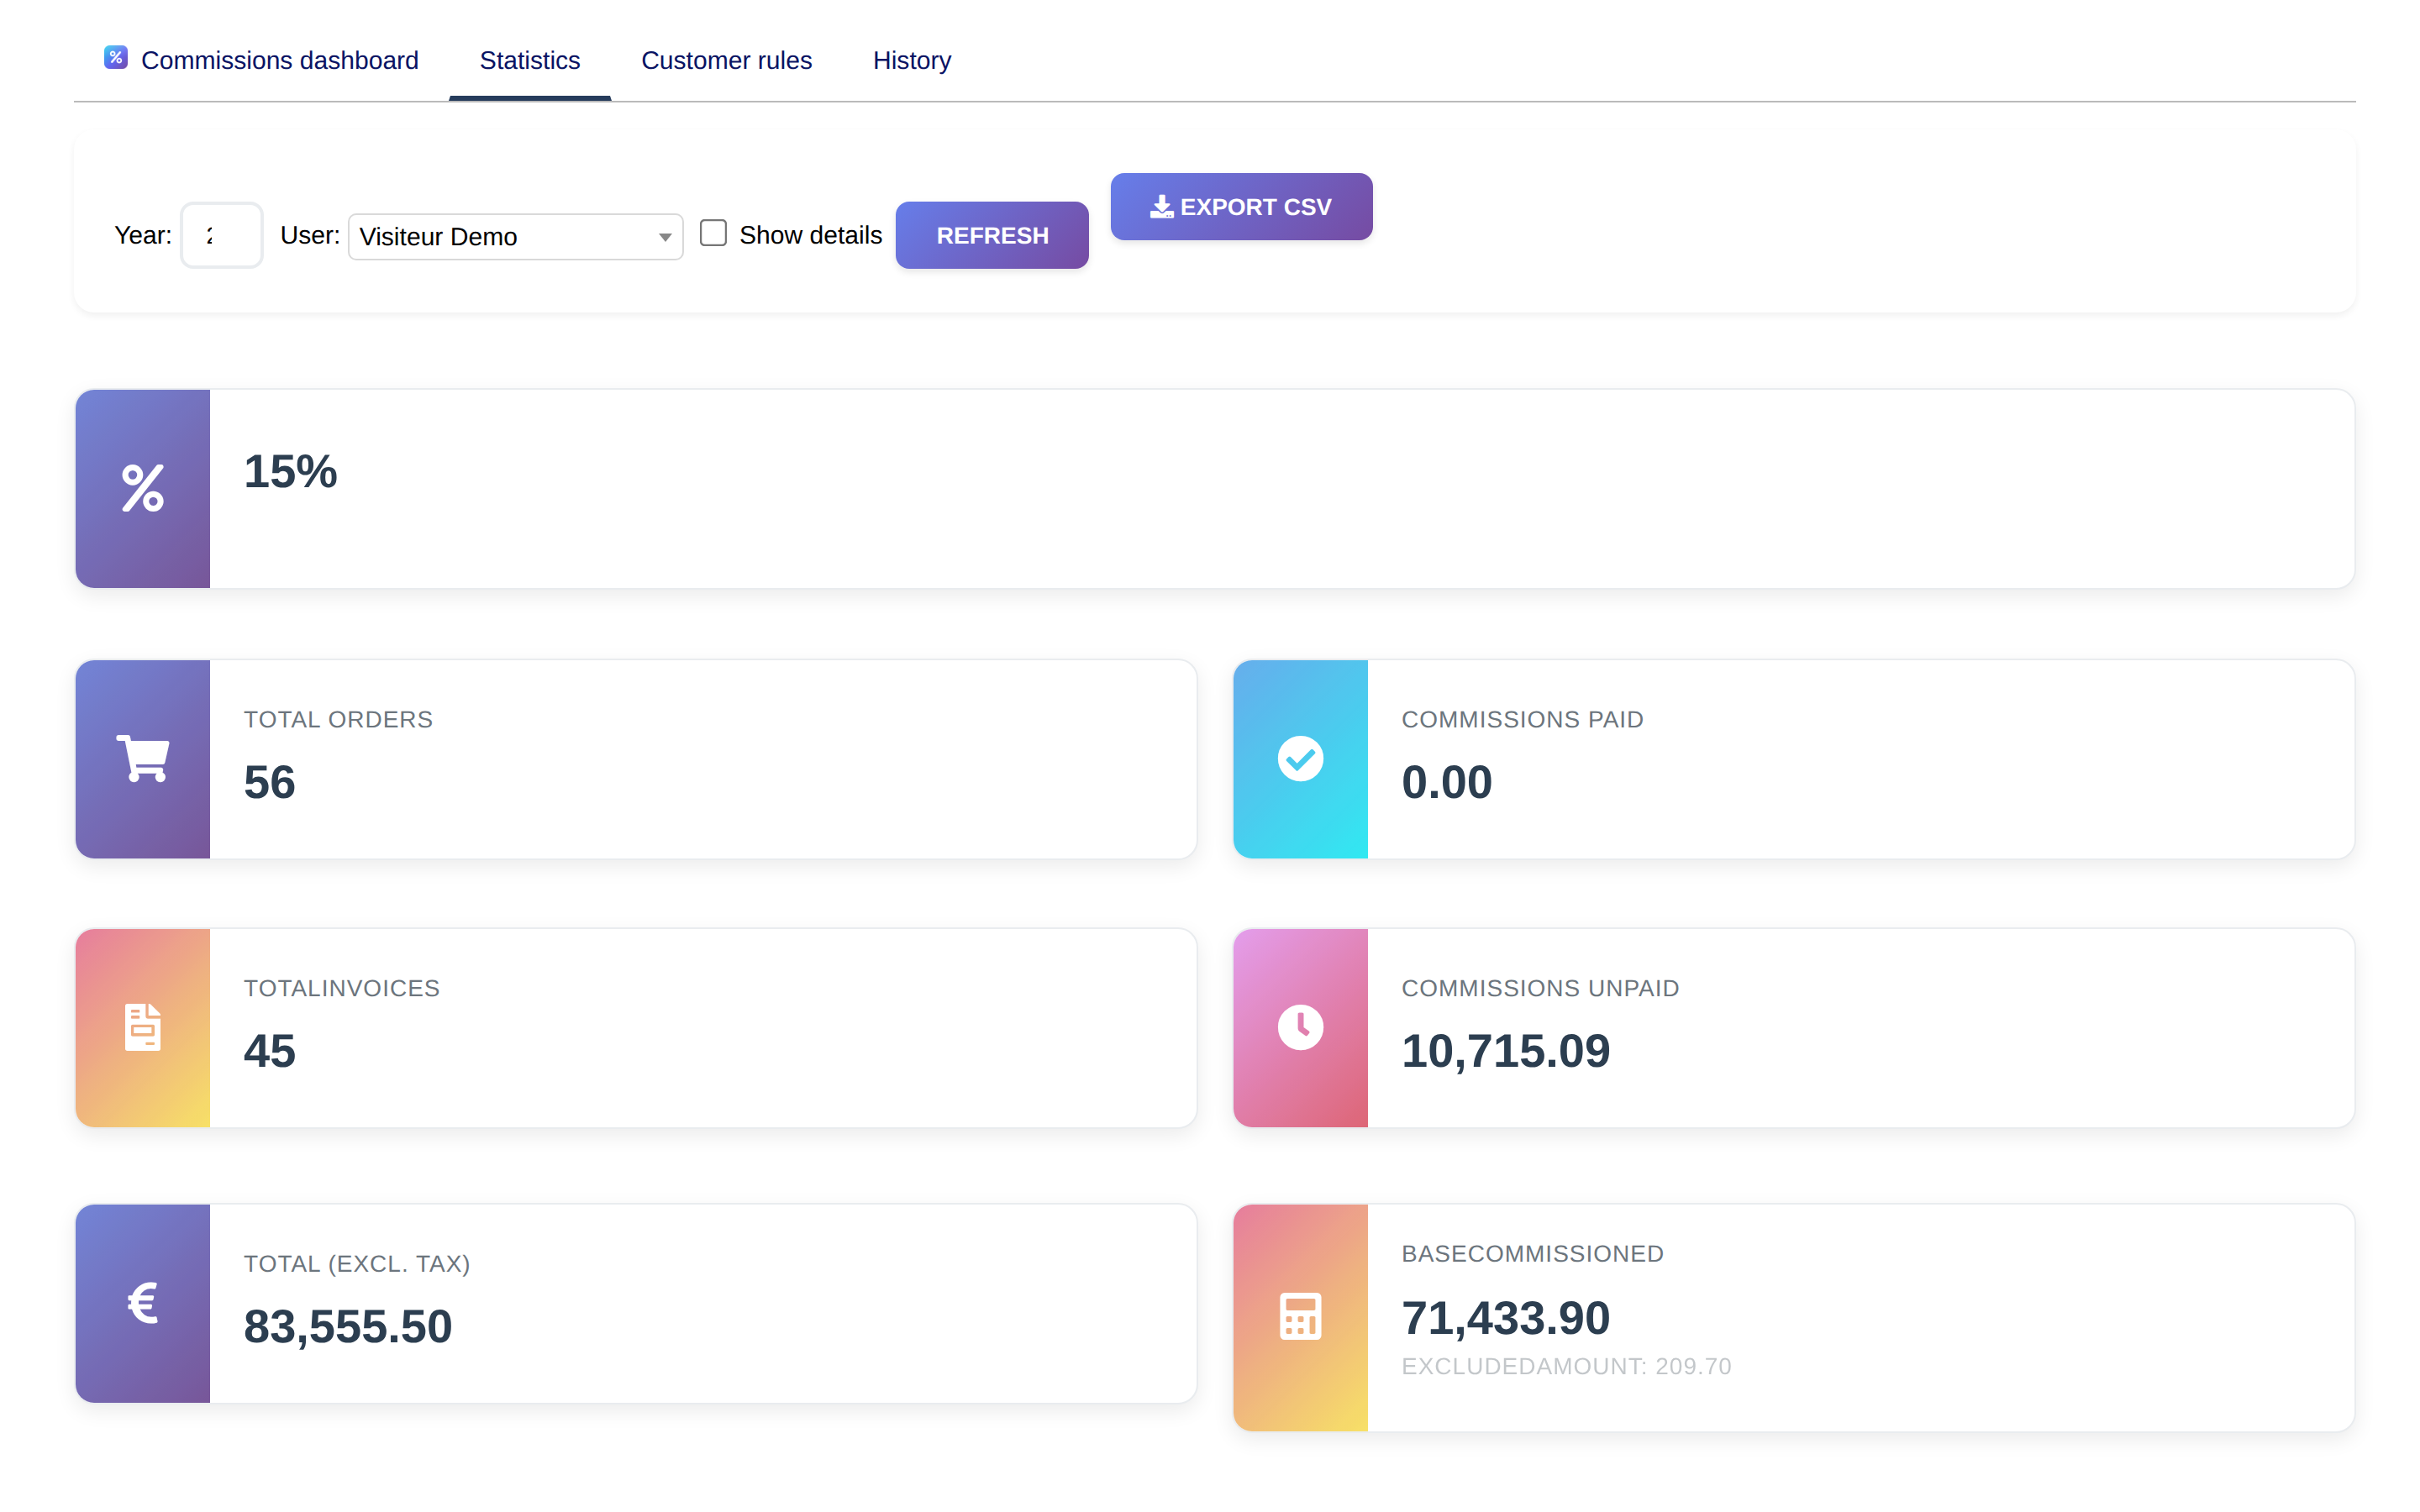
Task: Switch to the Statistics tab
Action: (x=530, y=60)
